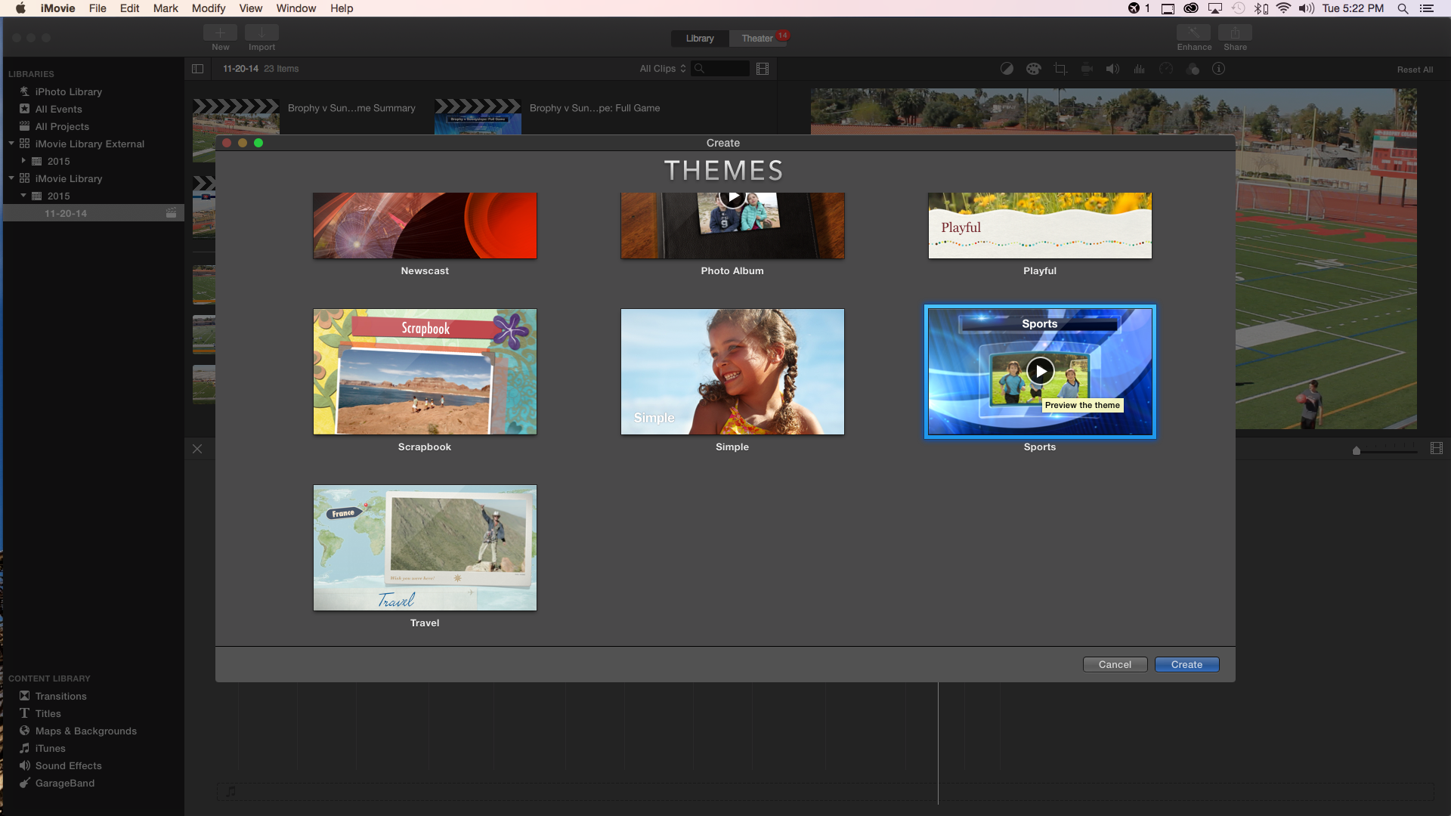Collapse iMovie Library External
The image size is (1451, 816).
(x=11, y=144)
